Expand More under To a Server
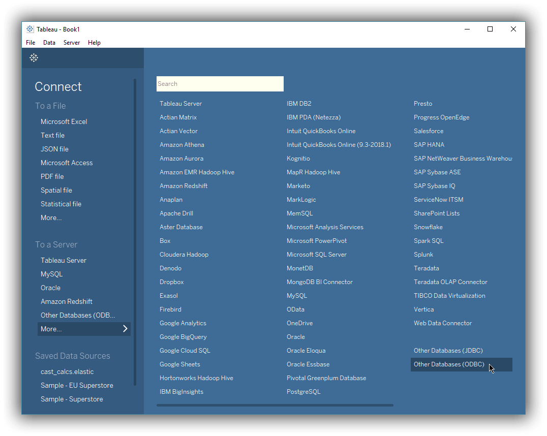Screen dimensions: 547x436 tap(51, 329)
